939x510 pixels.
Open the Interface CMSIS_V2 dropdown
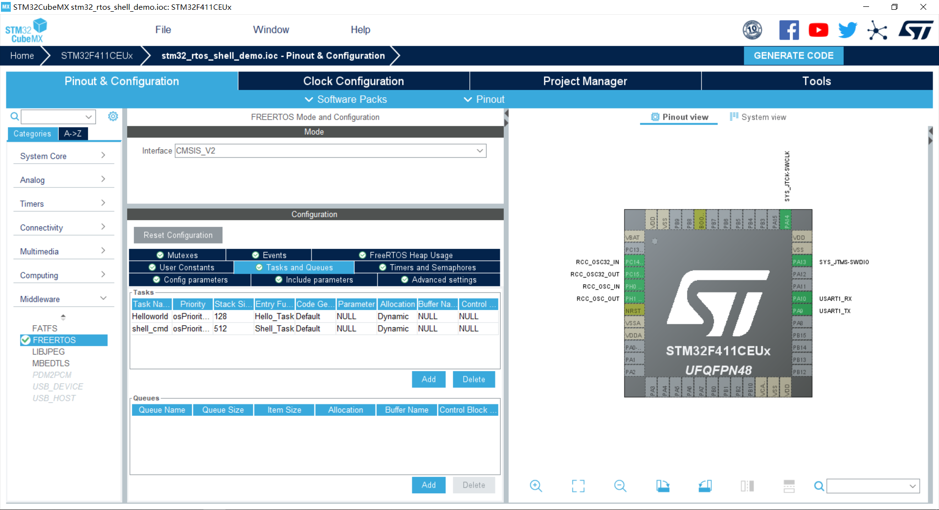click(331, 151)
